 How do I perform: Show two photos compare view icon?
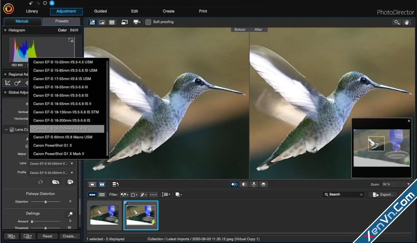(x=102, y=184)
